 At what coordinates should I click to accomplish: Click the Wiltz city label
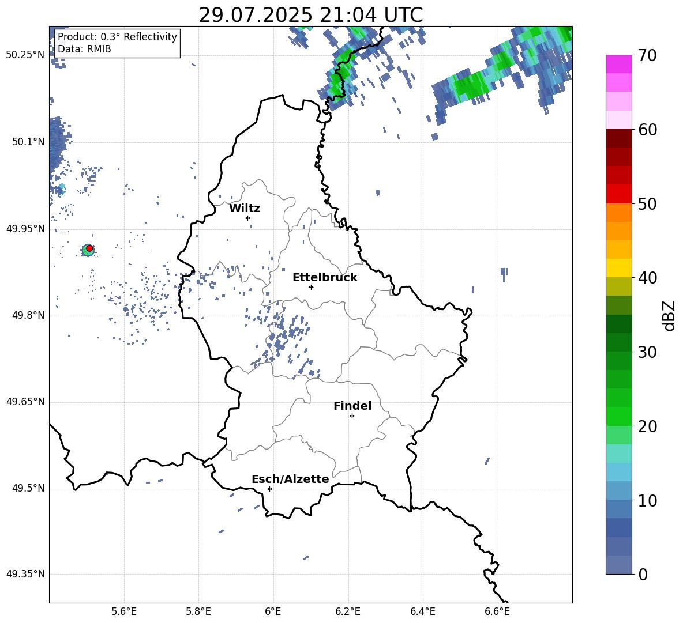[245, 209]
